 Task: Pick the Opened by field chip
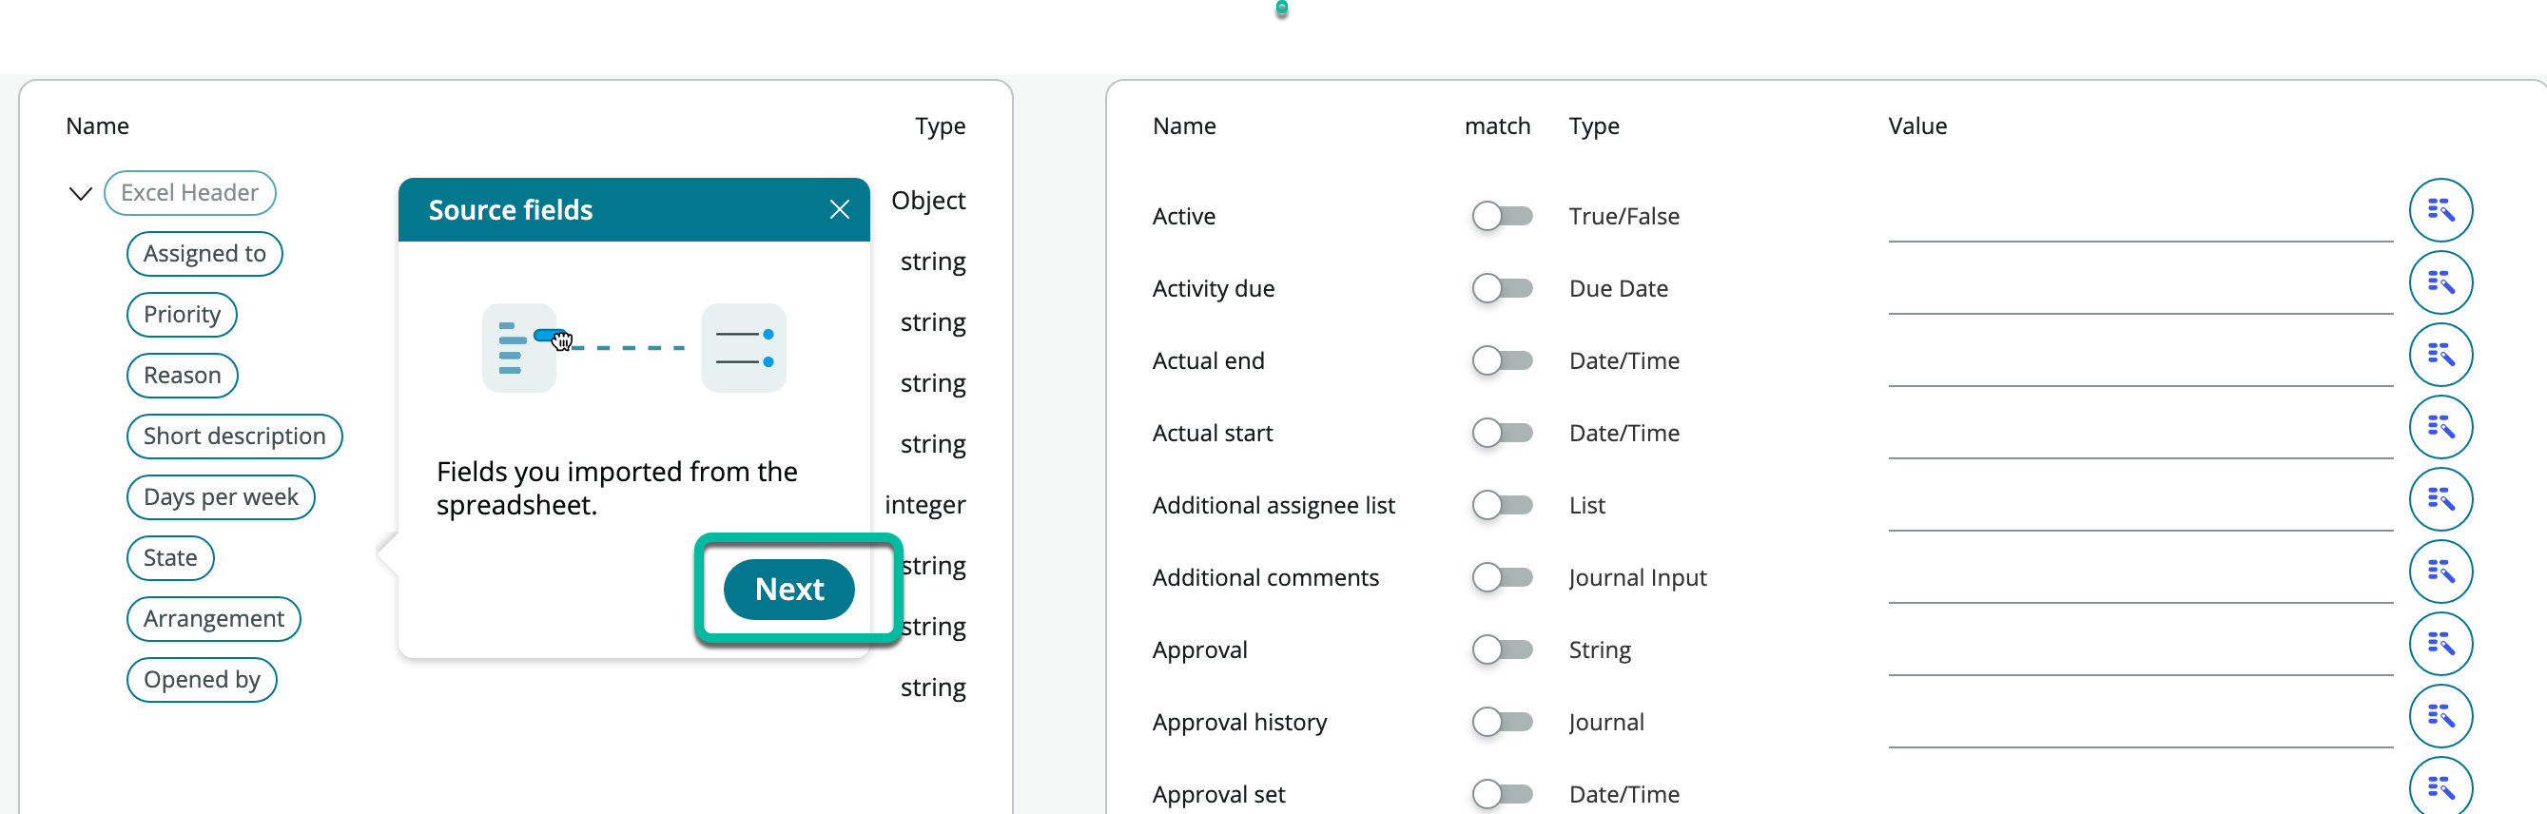tap(201, 680)
